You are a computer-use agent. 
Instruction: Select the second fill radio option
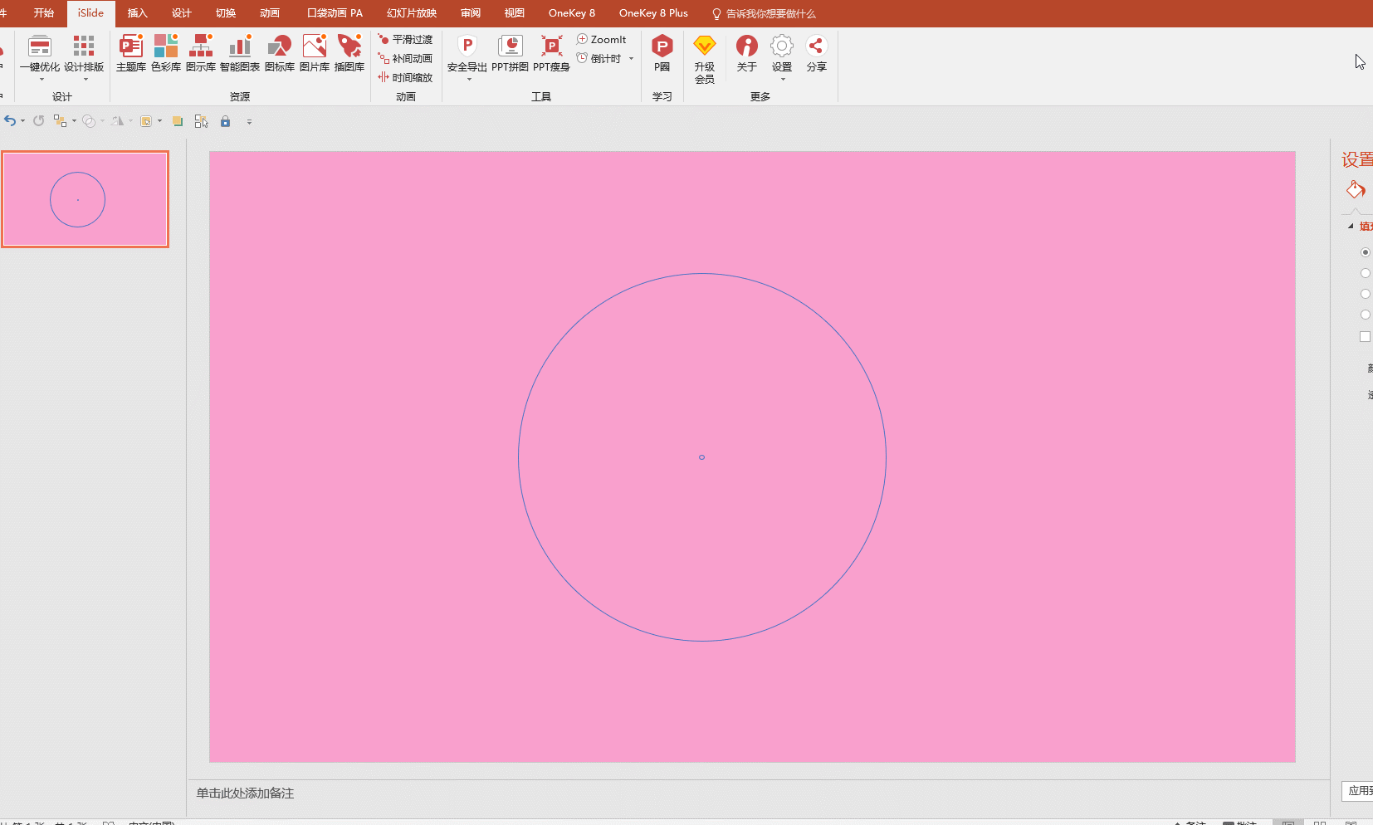(1365, 273)
